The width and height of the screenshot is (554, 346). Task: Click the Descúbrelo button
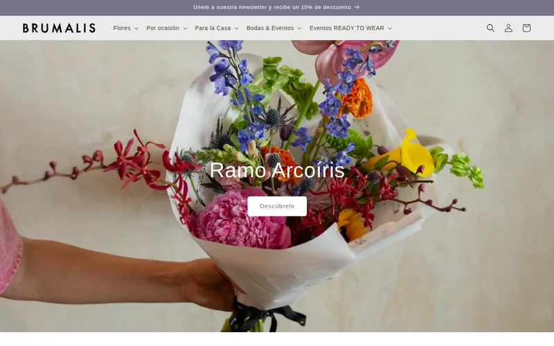[277, 206]
